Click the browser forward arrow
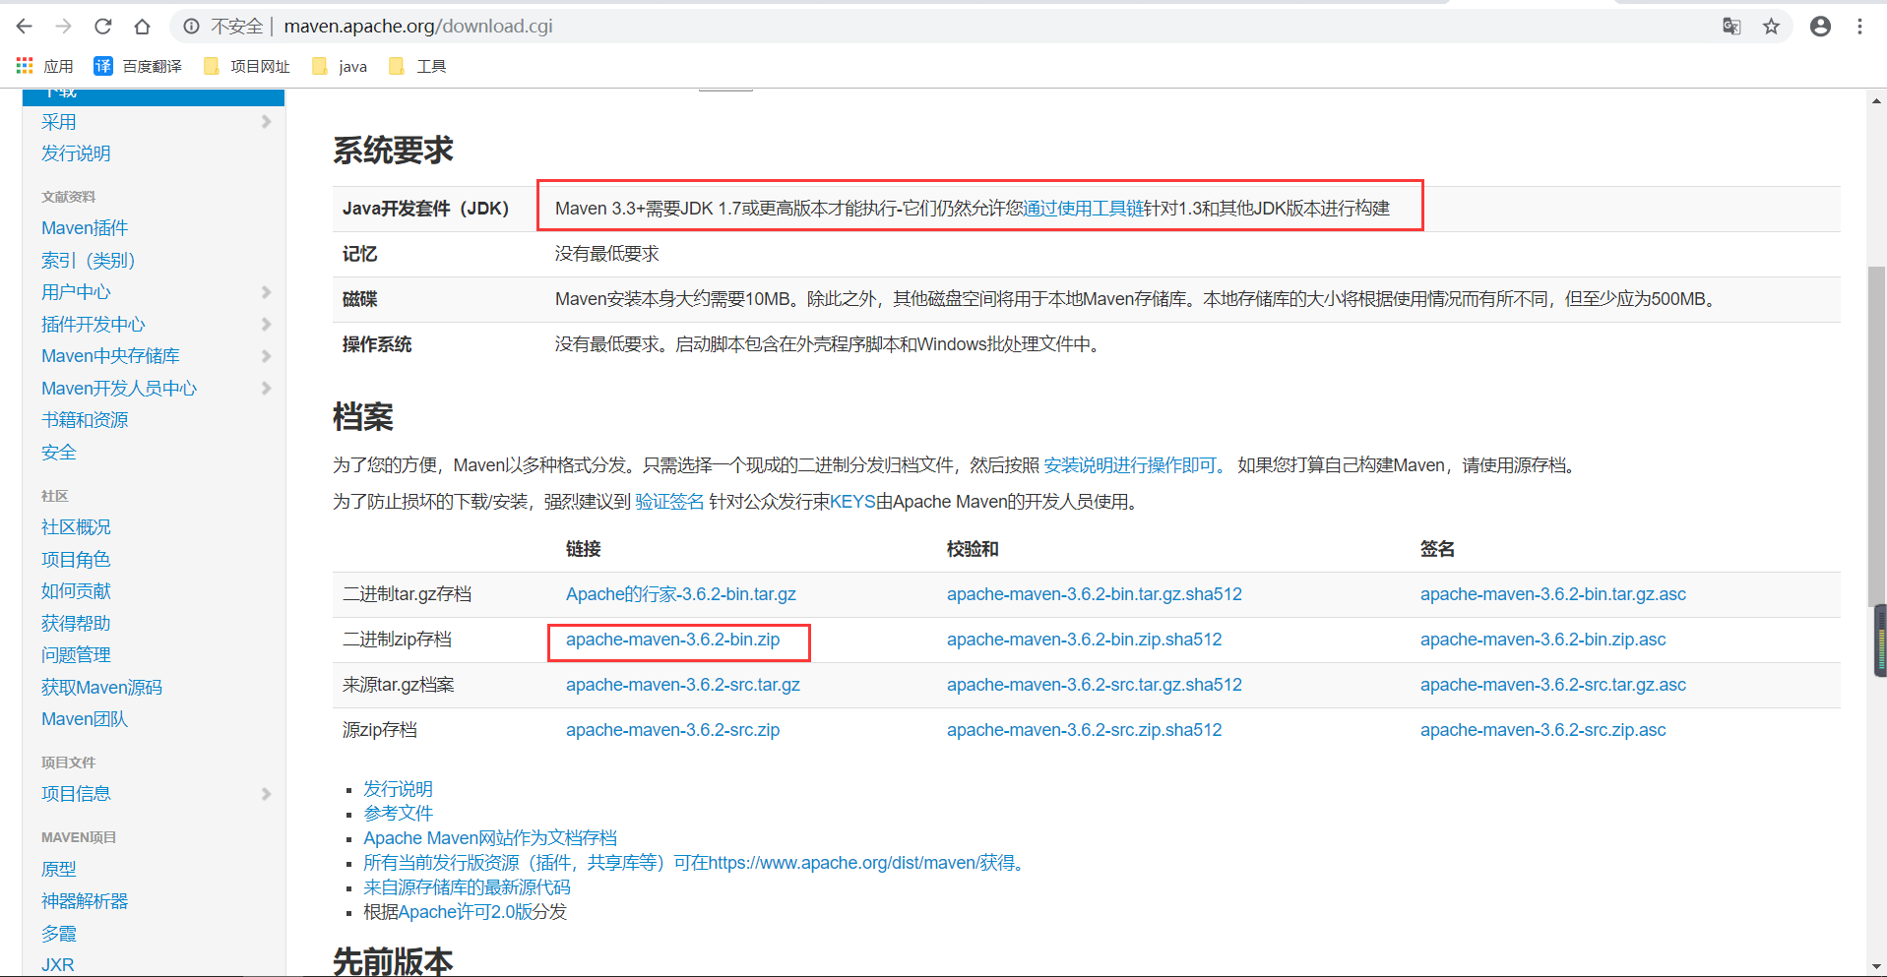Screen dimensions: 1887x977 pyautogui.click(x=64, y=27)
